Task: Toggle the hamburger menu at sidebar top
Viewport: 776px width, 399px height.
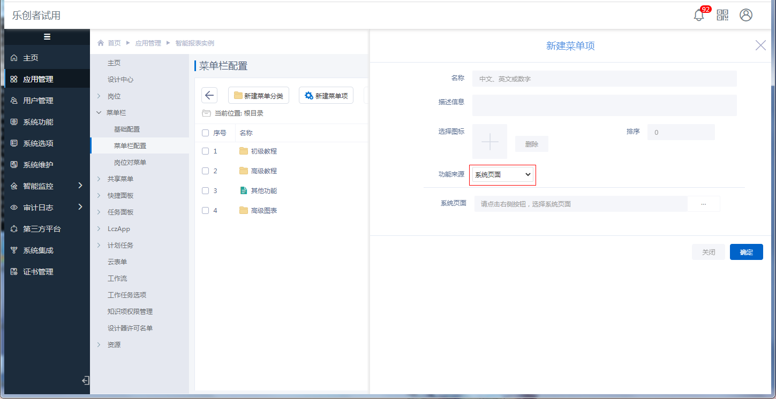Action: pos(47,37)
